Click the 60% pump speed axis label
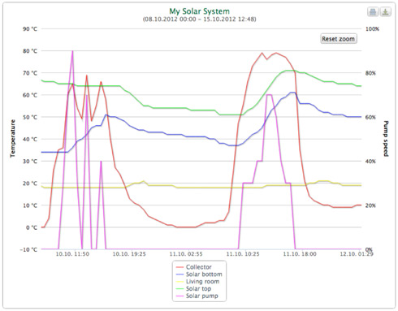398x311 pixels. (x=370, y=117)
